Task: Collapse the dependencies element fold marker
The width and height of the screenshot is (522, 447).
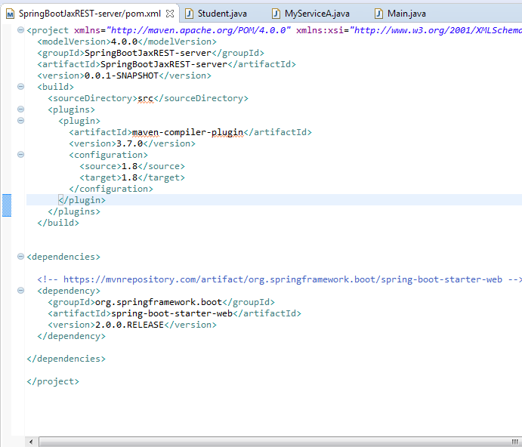Action: (x=20, y=257)
